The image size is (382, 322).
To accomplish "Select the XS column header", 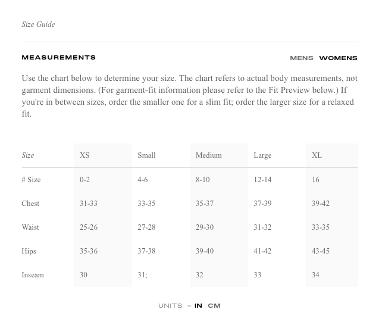I will [84, 155].
